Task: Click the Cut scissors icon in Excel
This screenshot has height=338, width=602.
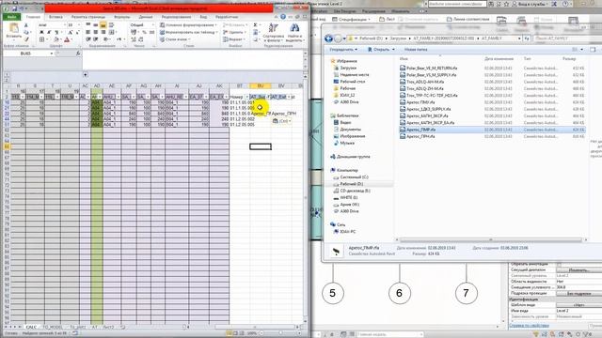Action: tap(26, 25)
